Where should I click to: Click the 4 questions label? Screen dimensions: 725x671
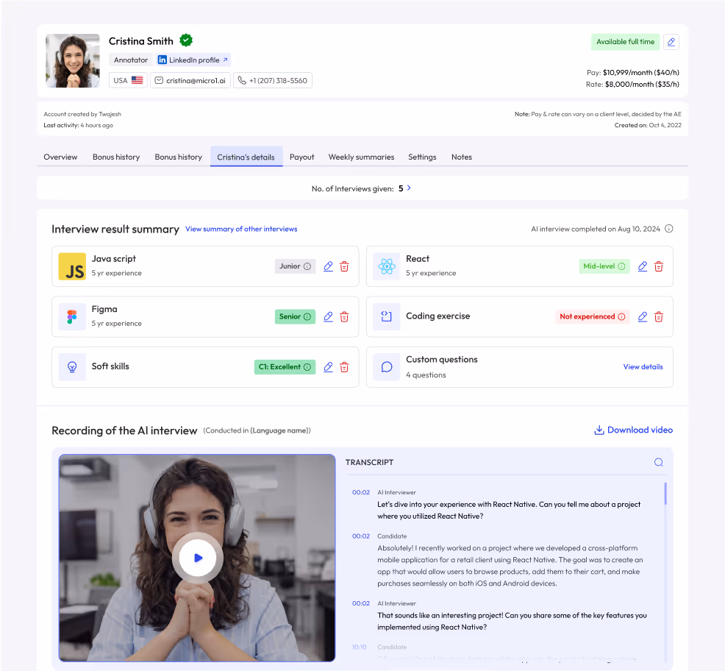click(426, 374)
